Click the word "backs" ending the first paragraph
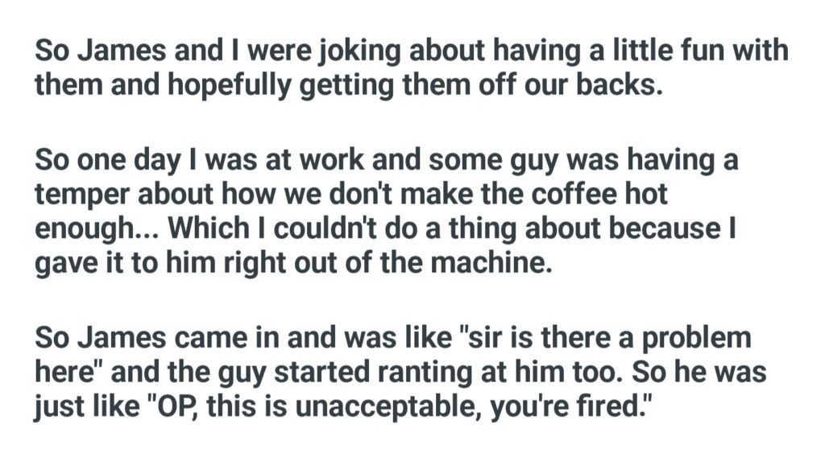Image resolution: width=825 pixels, height=465 pixels. pyautogui.click(x=623, y=84)
